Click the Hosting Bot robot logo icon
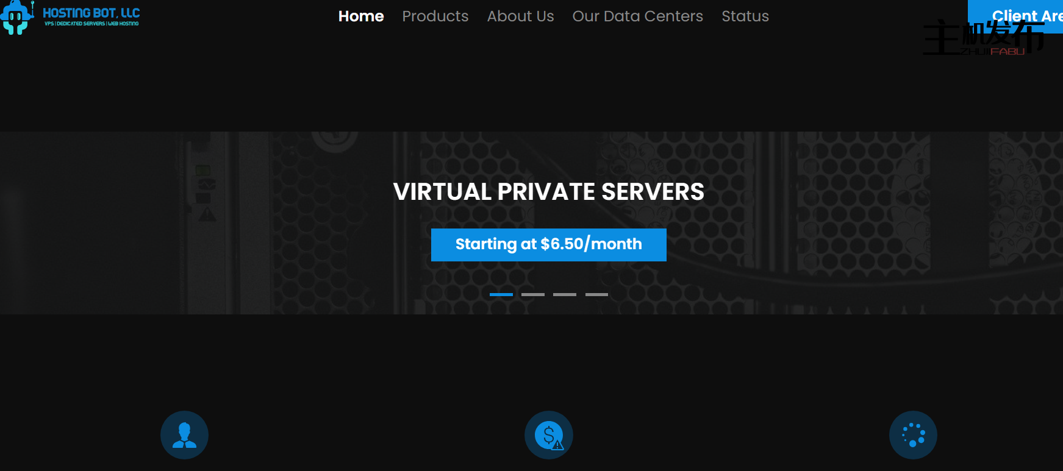Image resolution: width=1063 pixels, height=471 pixels. click(17, 17)
